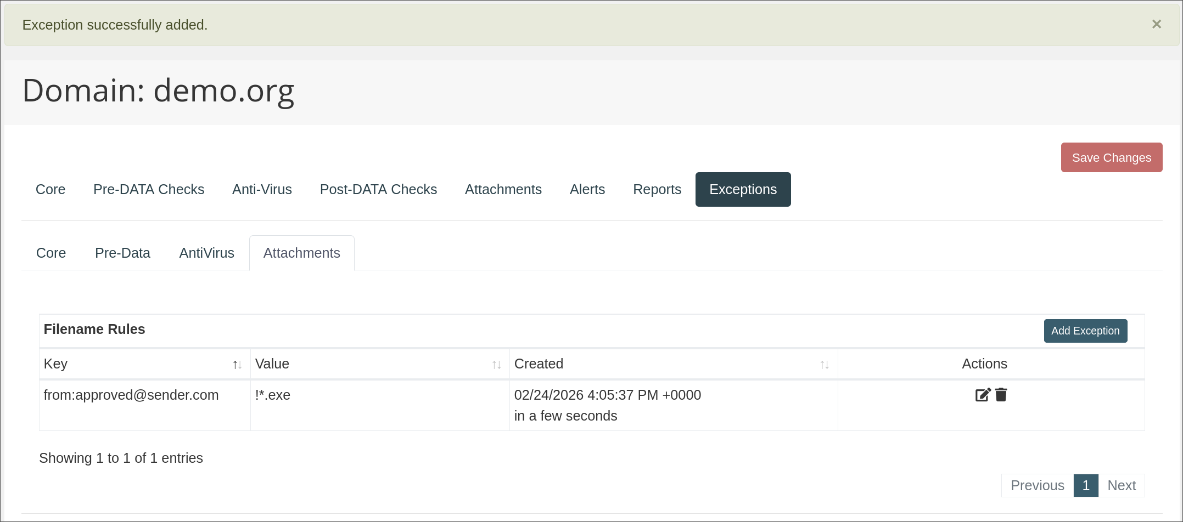The image size is (1183, 522).
Task: Go to the Alerts tab
Action: click(587, 189)
